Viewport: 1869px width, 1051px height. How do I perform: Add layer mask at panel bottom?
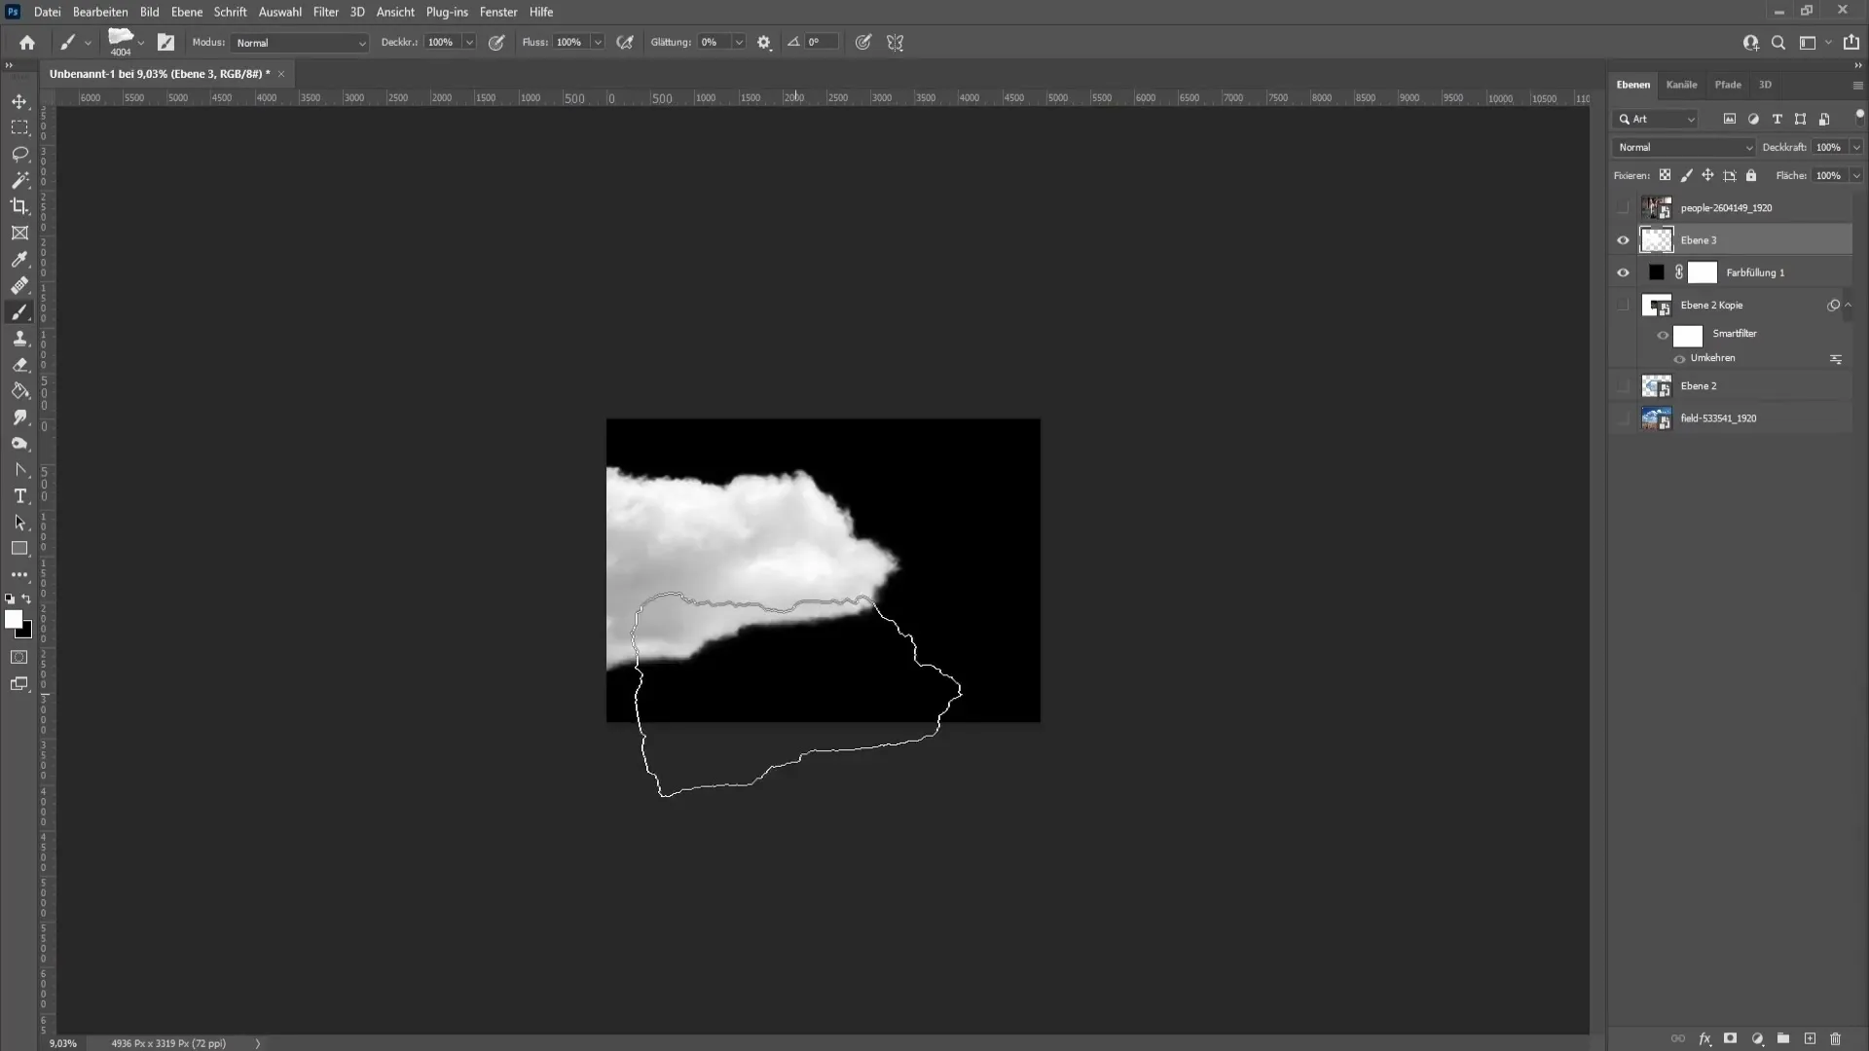(x=1730, y=1038)
